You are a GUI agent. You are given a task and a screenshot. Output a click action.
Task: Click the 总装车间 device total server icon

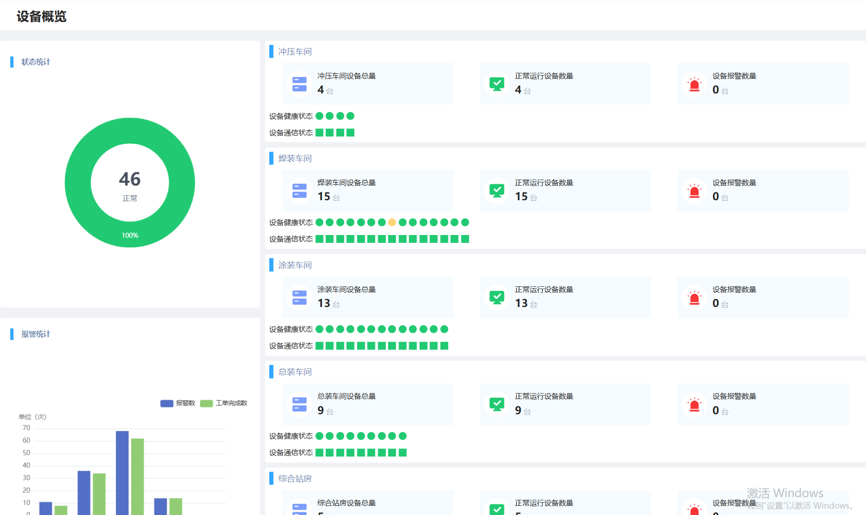click(299, 404)
